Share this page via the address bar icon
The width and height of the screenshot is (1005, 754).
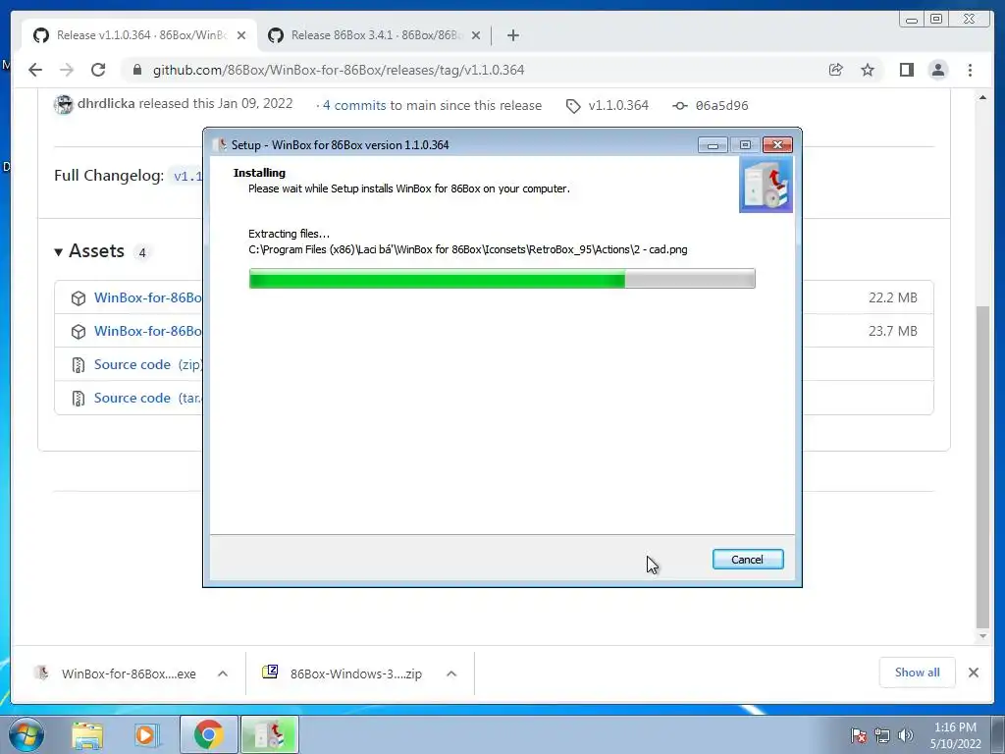click(836, 70)
